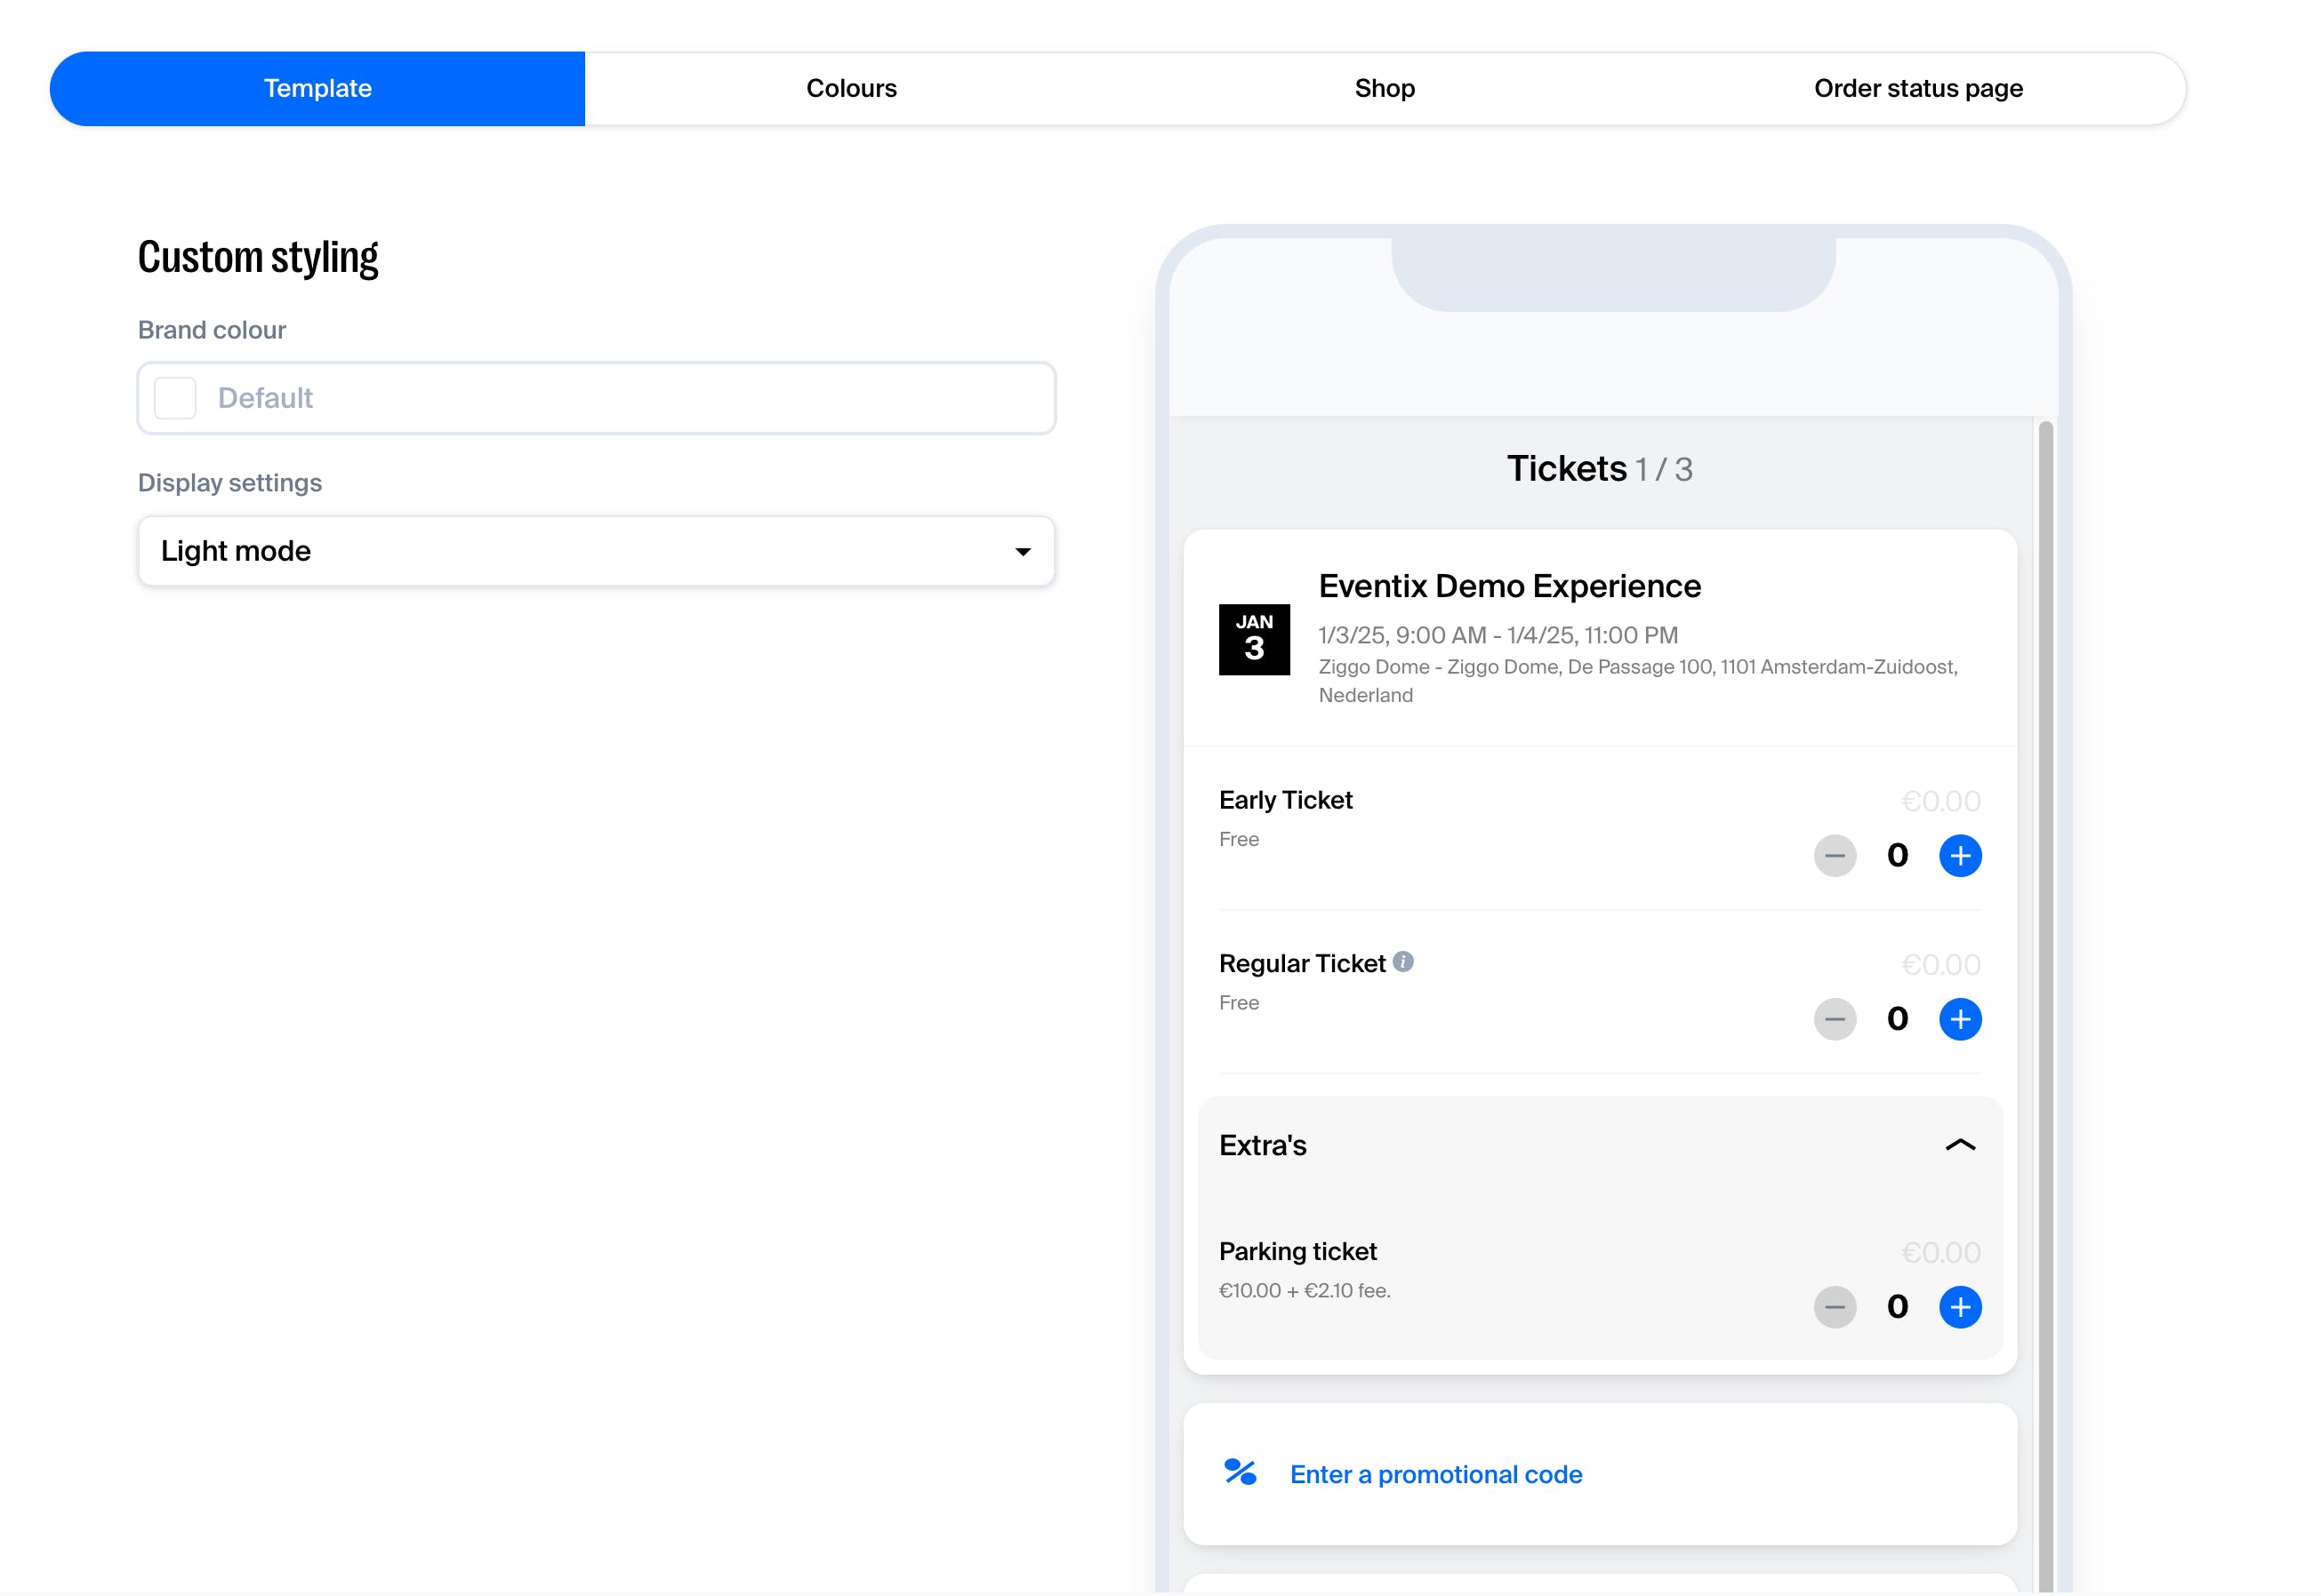Click the Regular Ticket info icon
The height and width of the screenshot is (1596, 2321).
[x=1402, y=961]
